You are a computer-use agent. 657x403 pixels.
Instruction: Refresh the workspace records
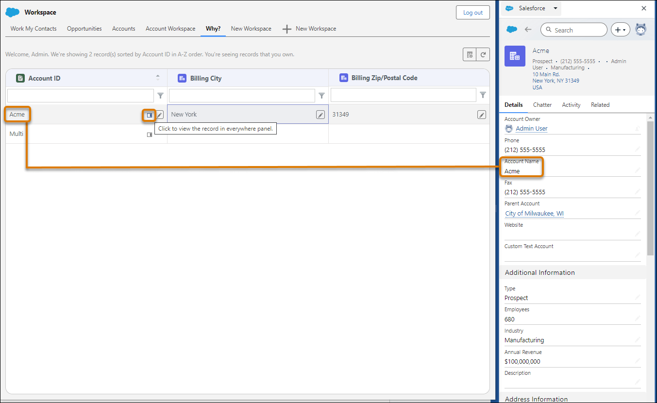coord(483,55)
